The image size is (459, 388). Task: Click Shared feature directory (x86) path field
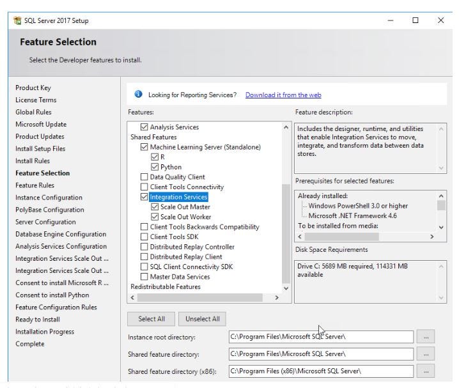point(321,371)
